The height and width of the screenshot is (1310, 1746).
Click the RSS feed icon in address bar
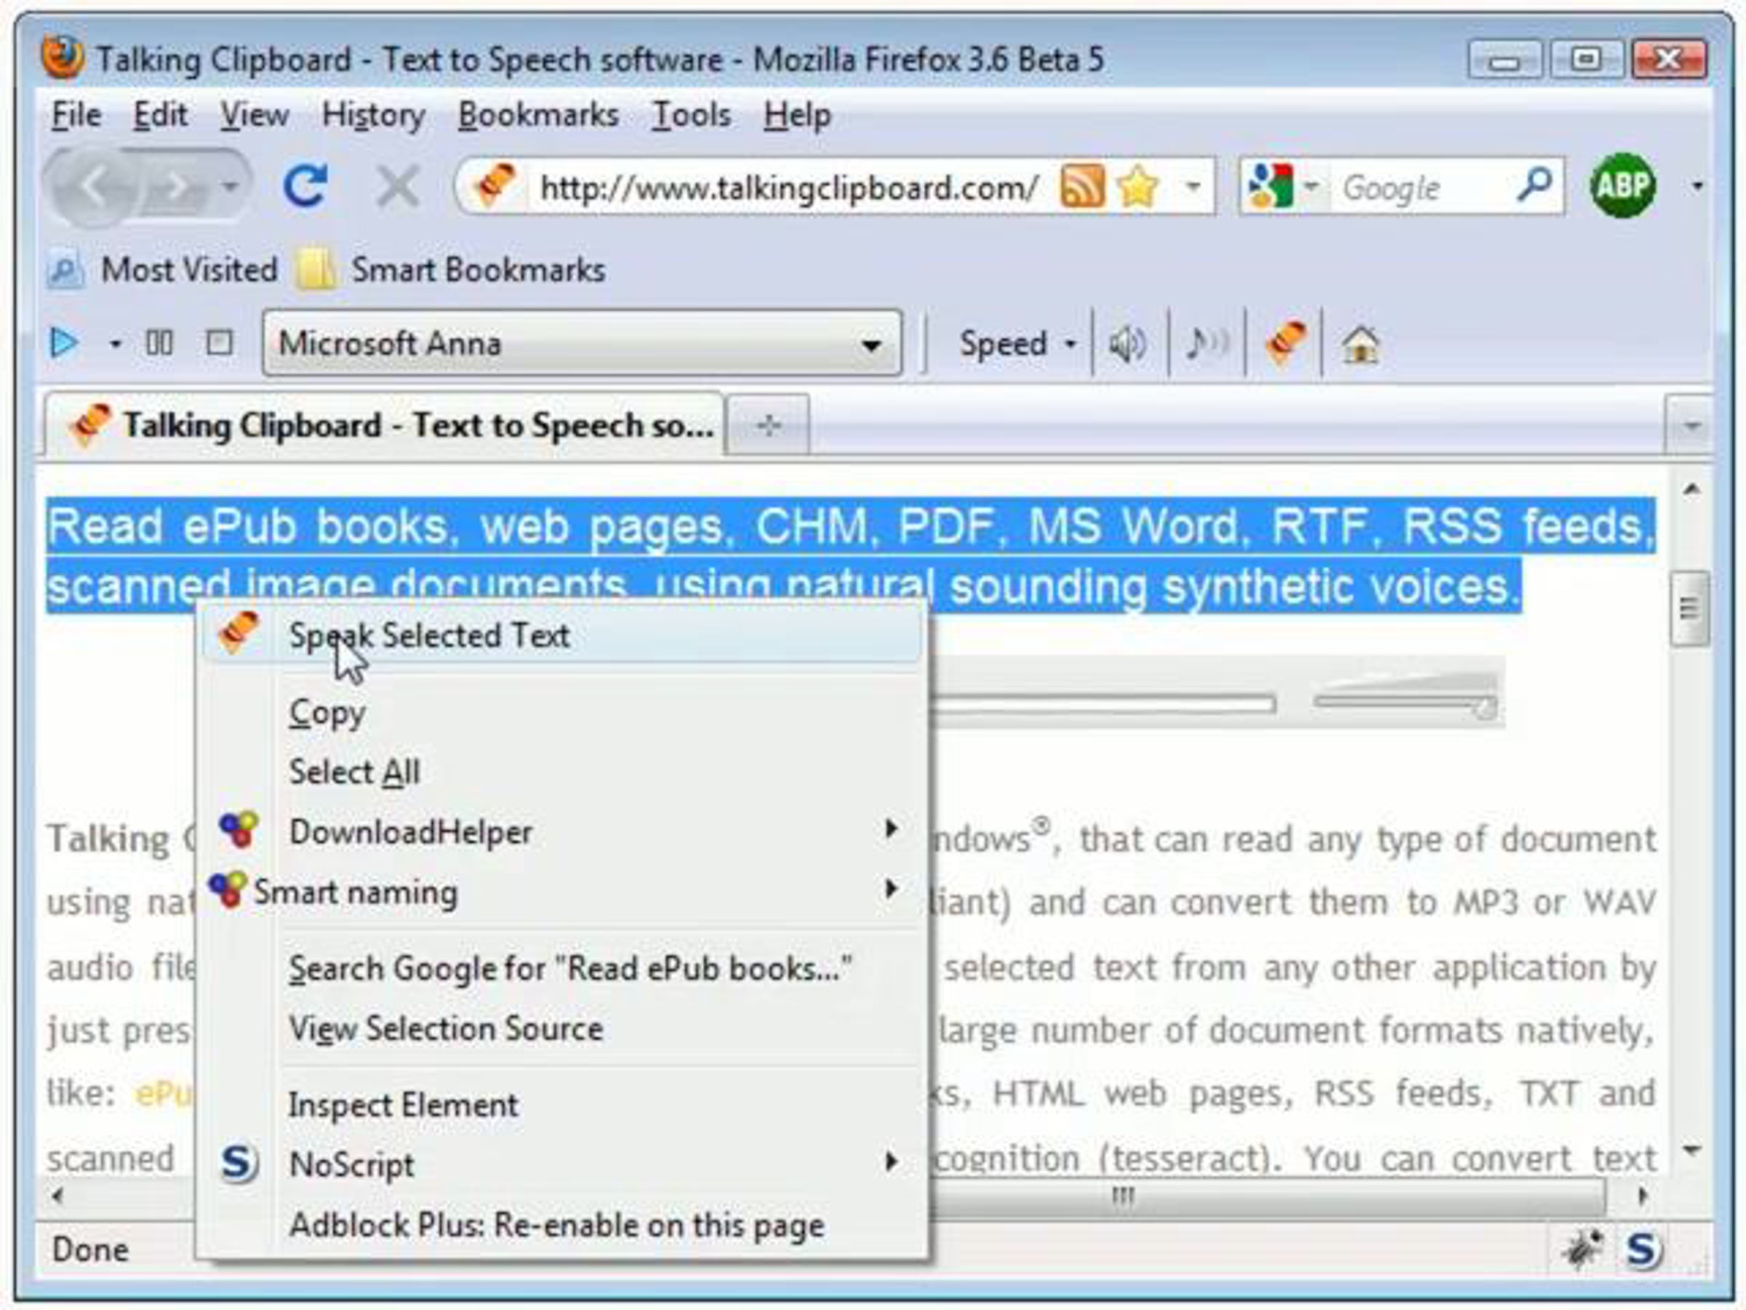pos(1081,187)
